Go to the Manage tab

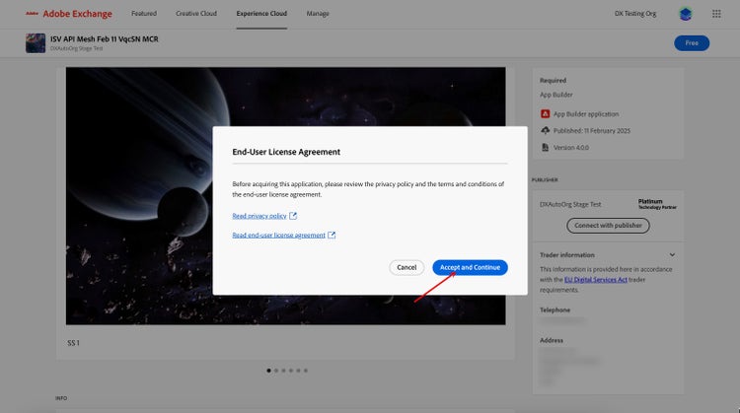coord(318,14)
